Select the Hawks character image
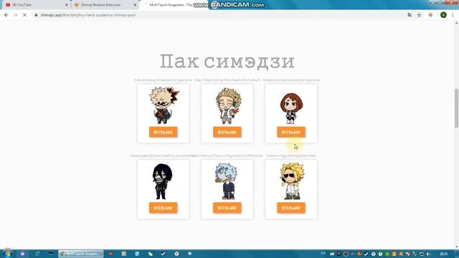 pos(228,106)
